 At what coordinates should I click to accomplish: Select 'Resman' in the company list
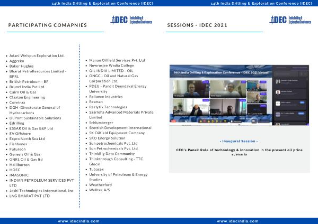coord(96,101)
